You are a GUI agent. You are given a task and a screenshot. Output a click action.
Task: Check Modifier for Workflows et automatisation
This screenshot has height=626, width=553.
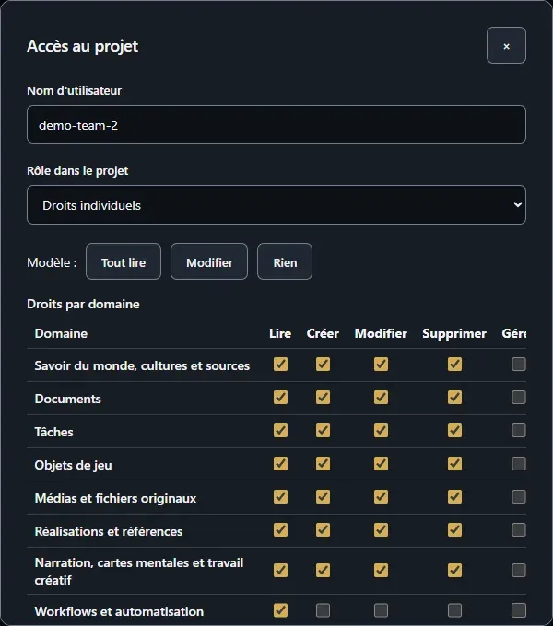coord(381,610)
